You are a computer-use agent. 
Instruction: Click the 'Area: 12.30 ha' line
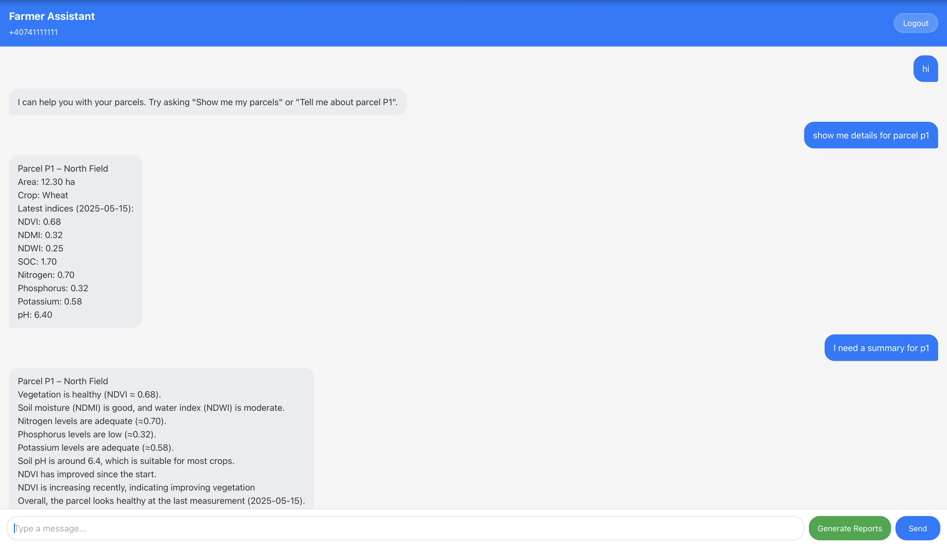(x=46, y=182)
